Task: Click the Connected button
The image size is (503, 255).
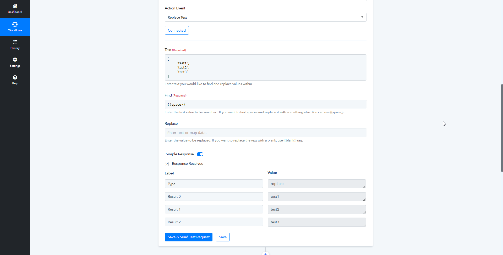Action: [x=177, y=30]
